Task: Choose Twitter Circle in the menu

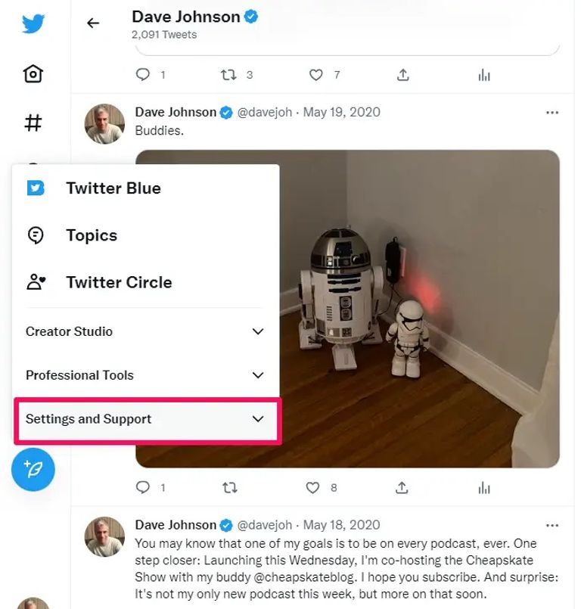Action: [118, 282]
